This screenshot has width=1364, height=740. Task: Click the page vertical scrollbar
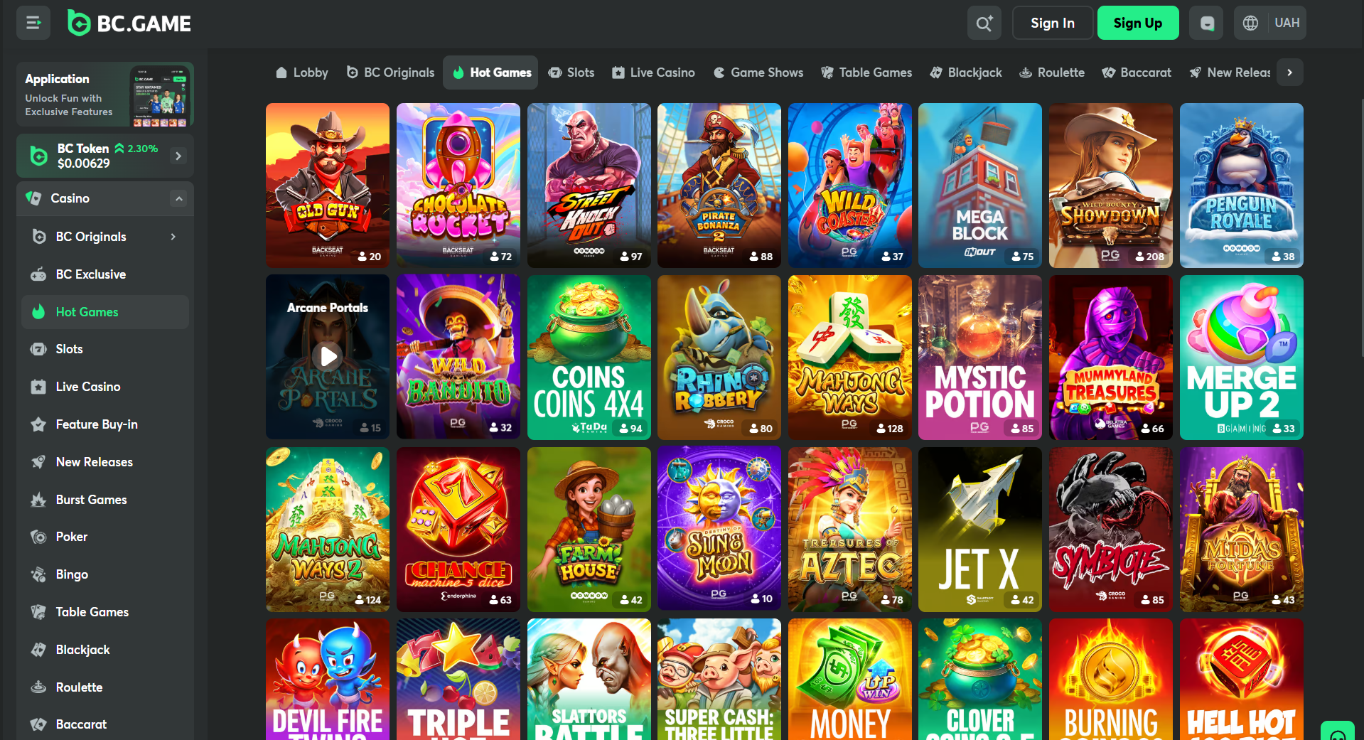click(x=1361, y=227)
